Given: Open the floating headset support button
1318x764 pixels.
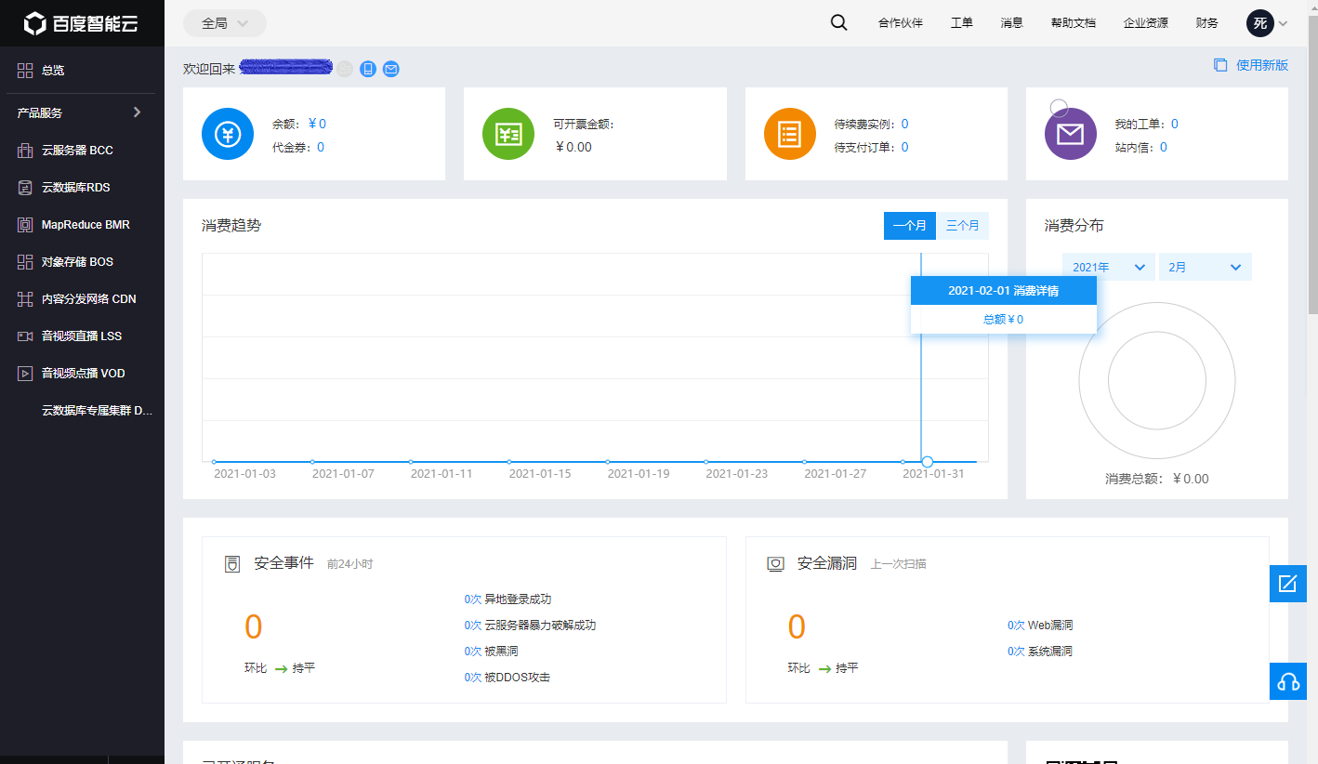Looking at the screenshot, I should (1288, 681).
